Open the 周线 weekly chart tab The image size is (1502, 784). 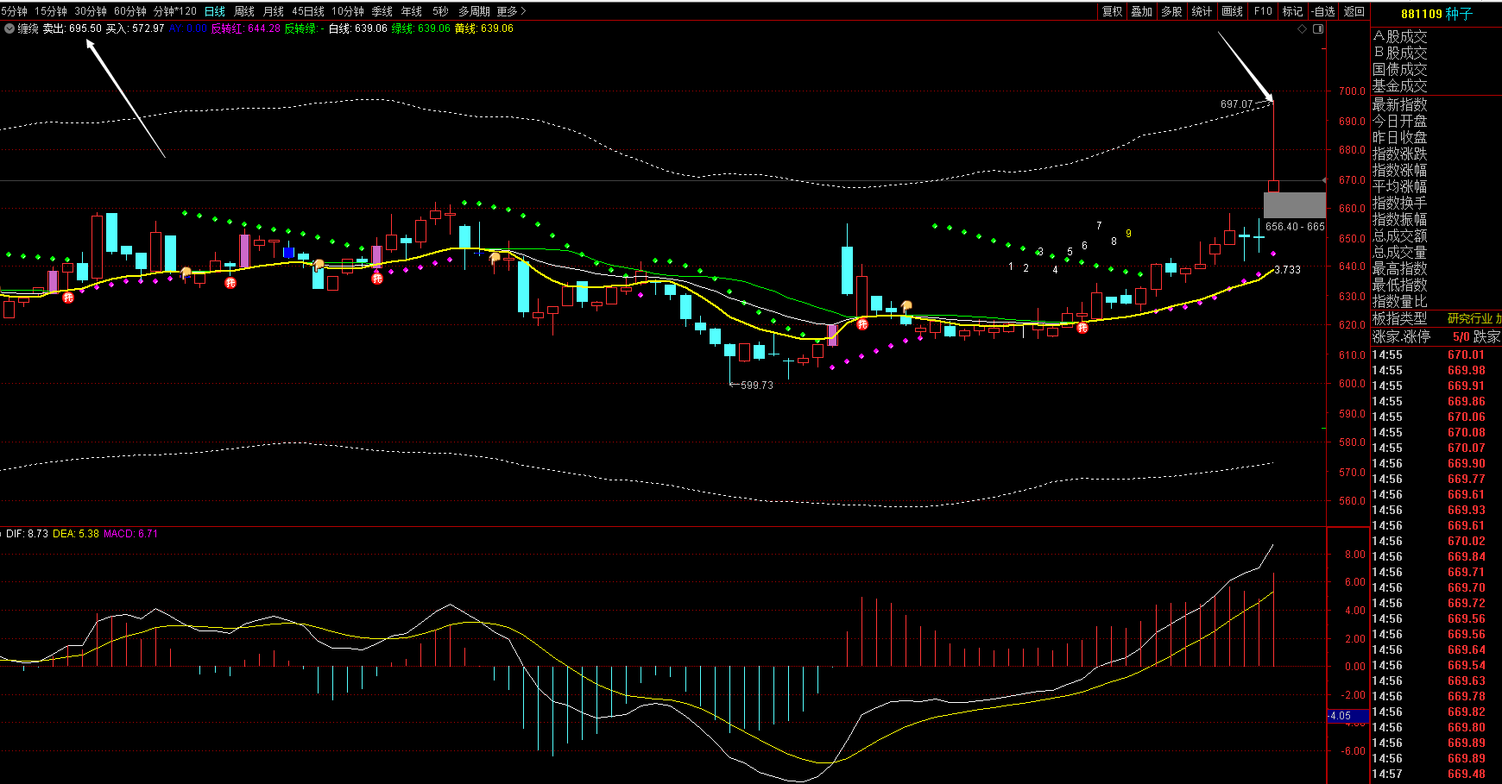click(x=244, y=11)
